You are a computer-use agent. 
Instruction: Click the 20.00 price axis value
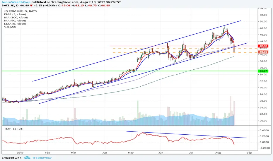click(263, 121)
